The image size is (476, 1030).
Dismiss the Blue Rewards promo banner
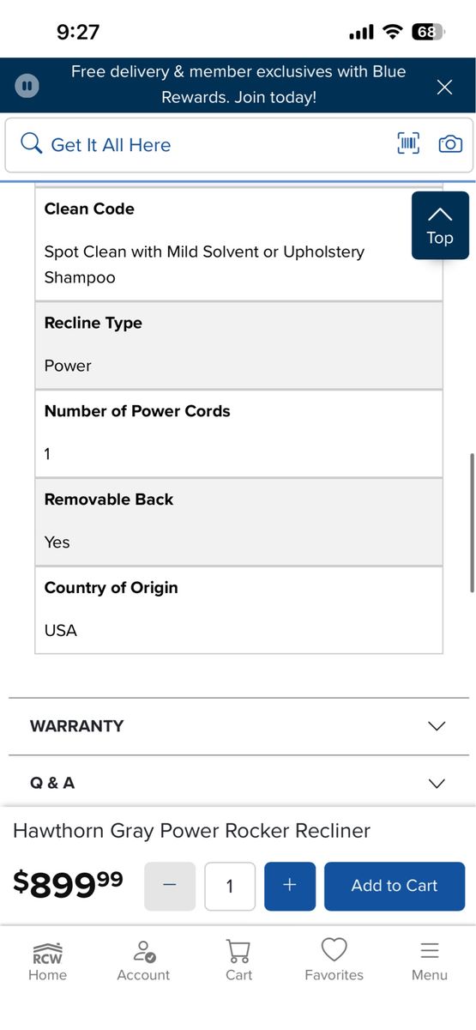pos(444,87)
